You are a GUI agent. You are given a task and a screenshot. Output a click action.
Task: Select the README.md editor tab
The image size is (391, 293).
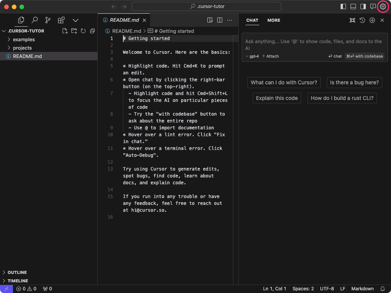[x=124, y=20]
